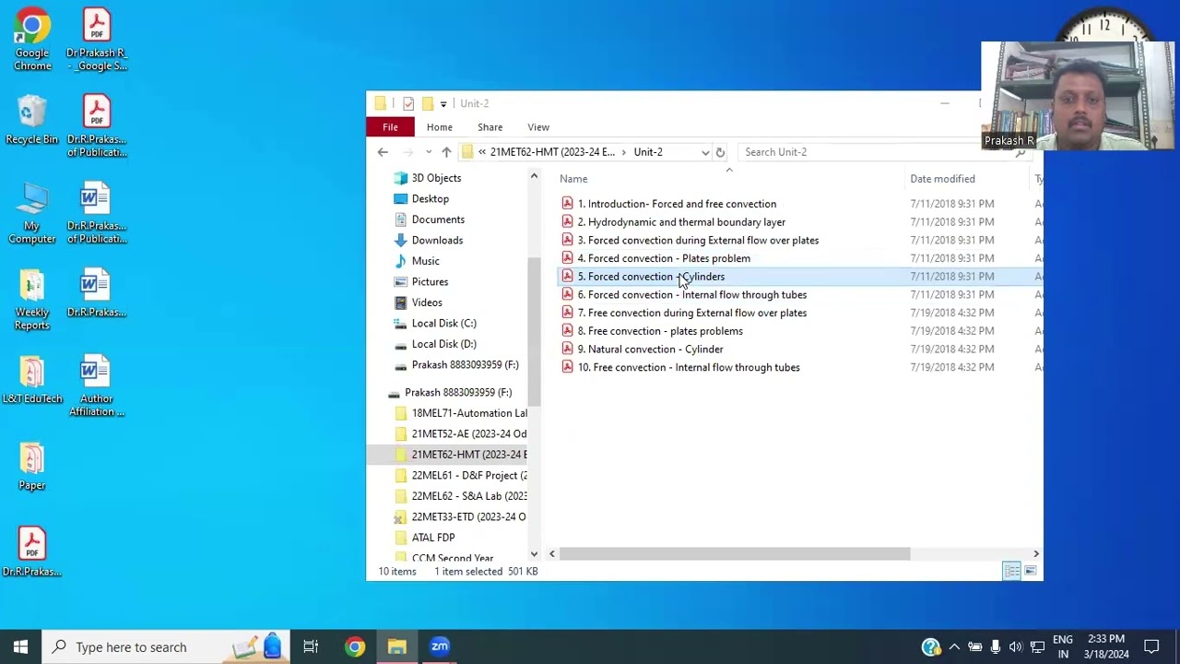
Task: Switch to Details view icon in status bar
Action: tap(1011, 572)
